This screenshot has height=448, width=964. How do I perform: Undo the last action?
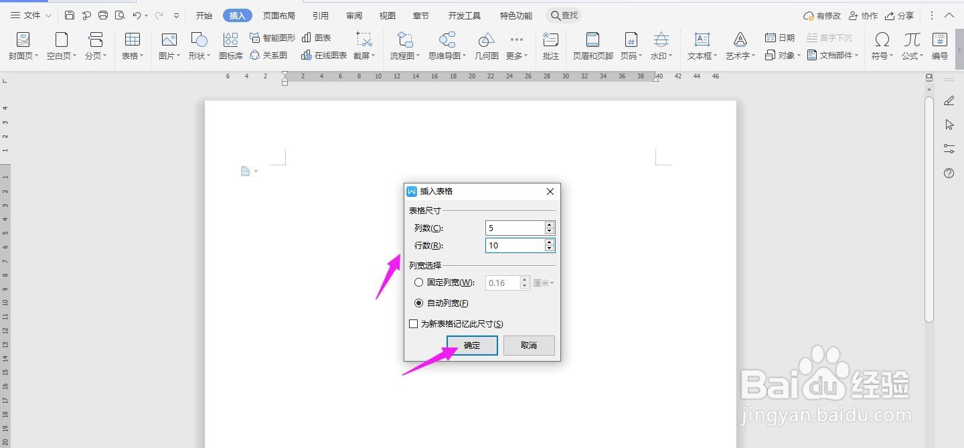pyautogui.click(x=137, y=15)
